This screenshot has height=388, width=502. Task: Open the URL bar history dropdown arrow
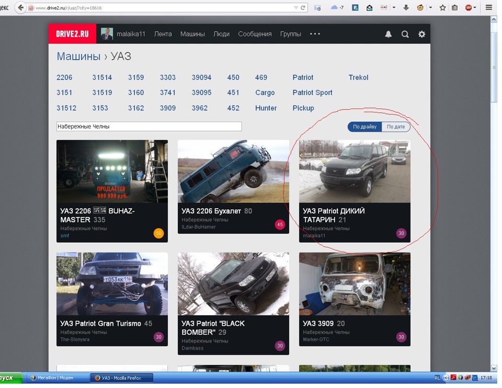(295, 8)
